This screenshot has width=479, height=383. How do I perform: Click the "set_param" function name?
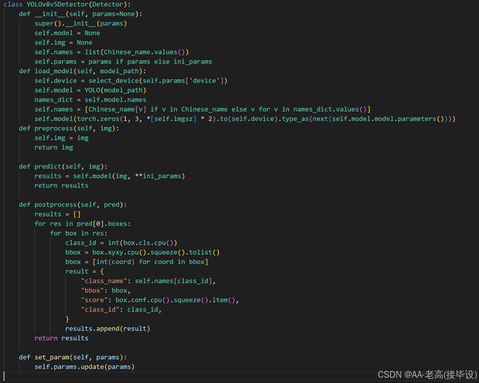tap(52, 357)
